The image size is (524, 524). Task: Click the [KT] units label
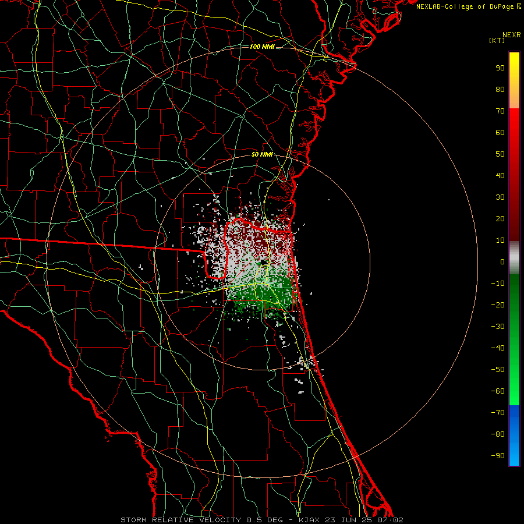pyautogui.click(x=497, y=40)
